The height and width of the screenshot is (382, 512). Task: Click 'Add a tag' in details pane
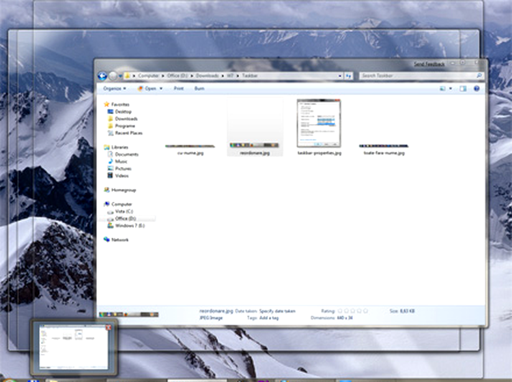click(x=269, y=318)
